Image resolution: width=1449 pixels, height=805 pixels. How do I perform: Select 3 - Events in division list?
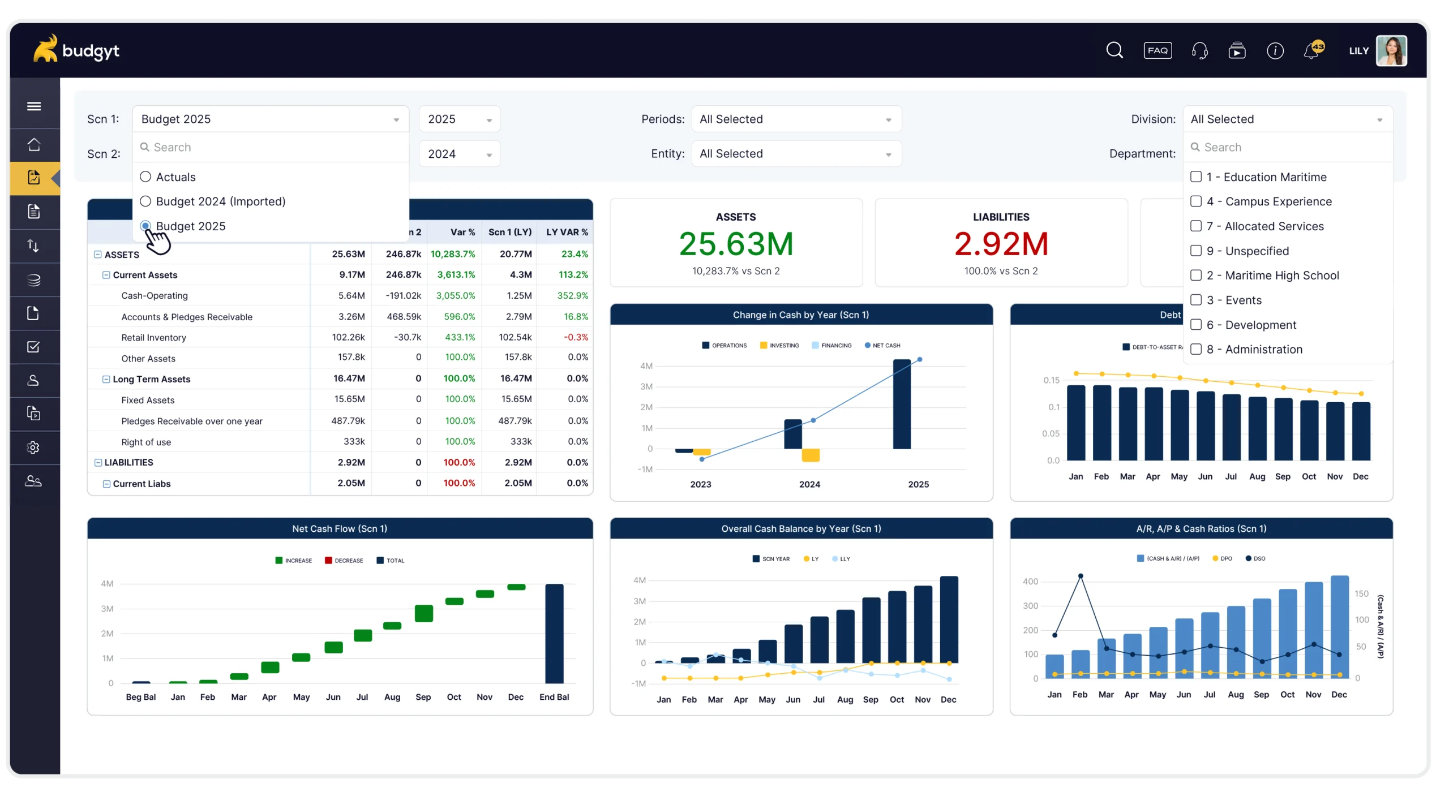click(1196, 300)
